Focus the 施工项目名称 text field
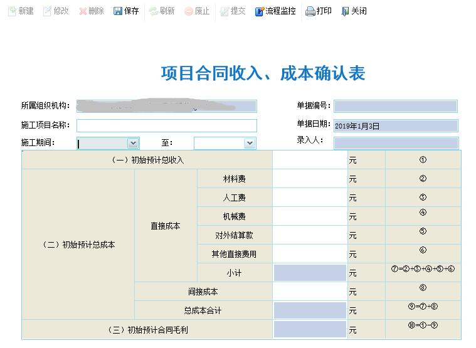 click(166, 125)
